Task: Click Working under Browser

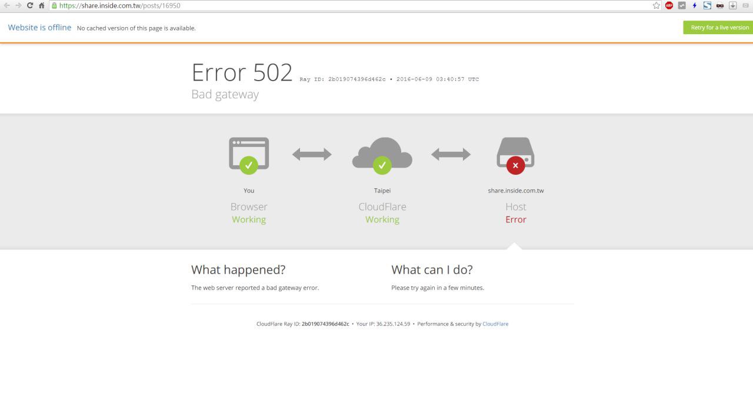Action: pyautogui.click(x=249, y=219)
